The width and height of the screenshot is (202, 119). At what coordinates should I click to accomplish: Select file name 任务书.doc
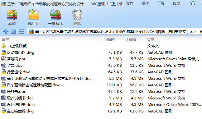tap(16, 92)
